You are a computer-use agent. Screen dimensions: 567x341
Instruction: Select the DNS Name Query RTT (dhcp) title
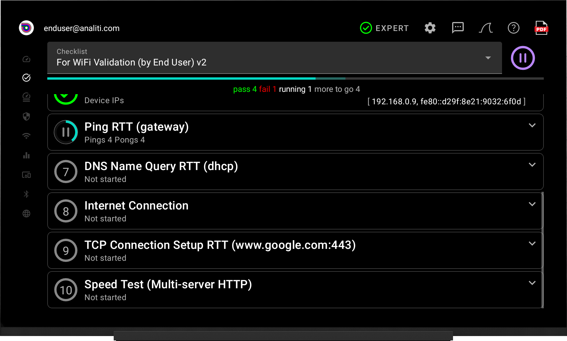click(x=161, y=166)
